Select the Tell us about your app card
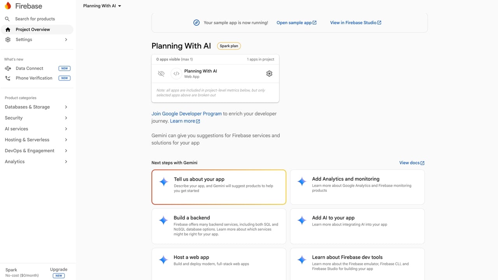Viewport: 498px width, 280px height. pos(219,187)
